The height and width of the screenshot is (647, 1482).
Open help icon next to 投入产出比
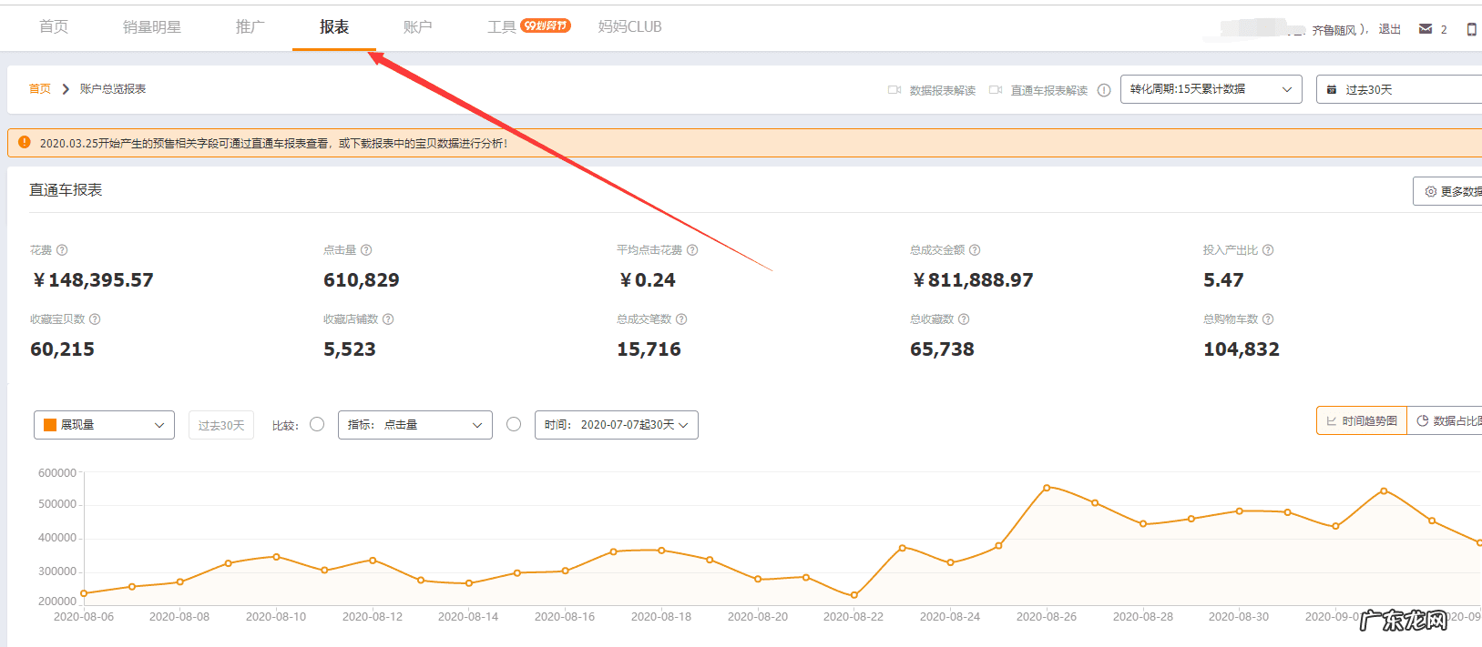click(1268, 250)
